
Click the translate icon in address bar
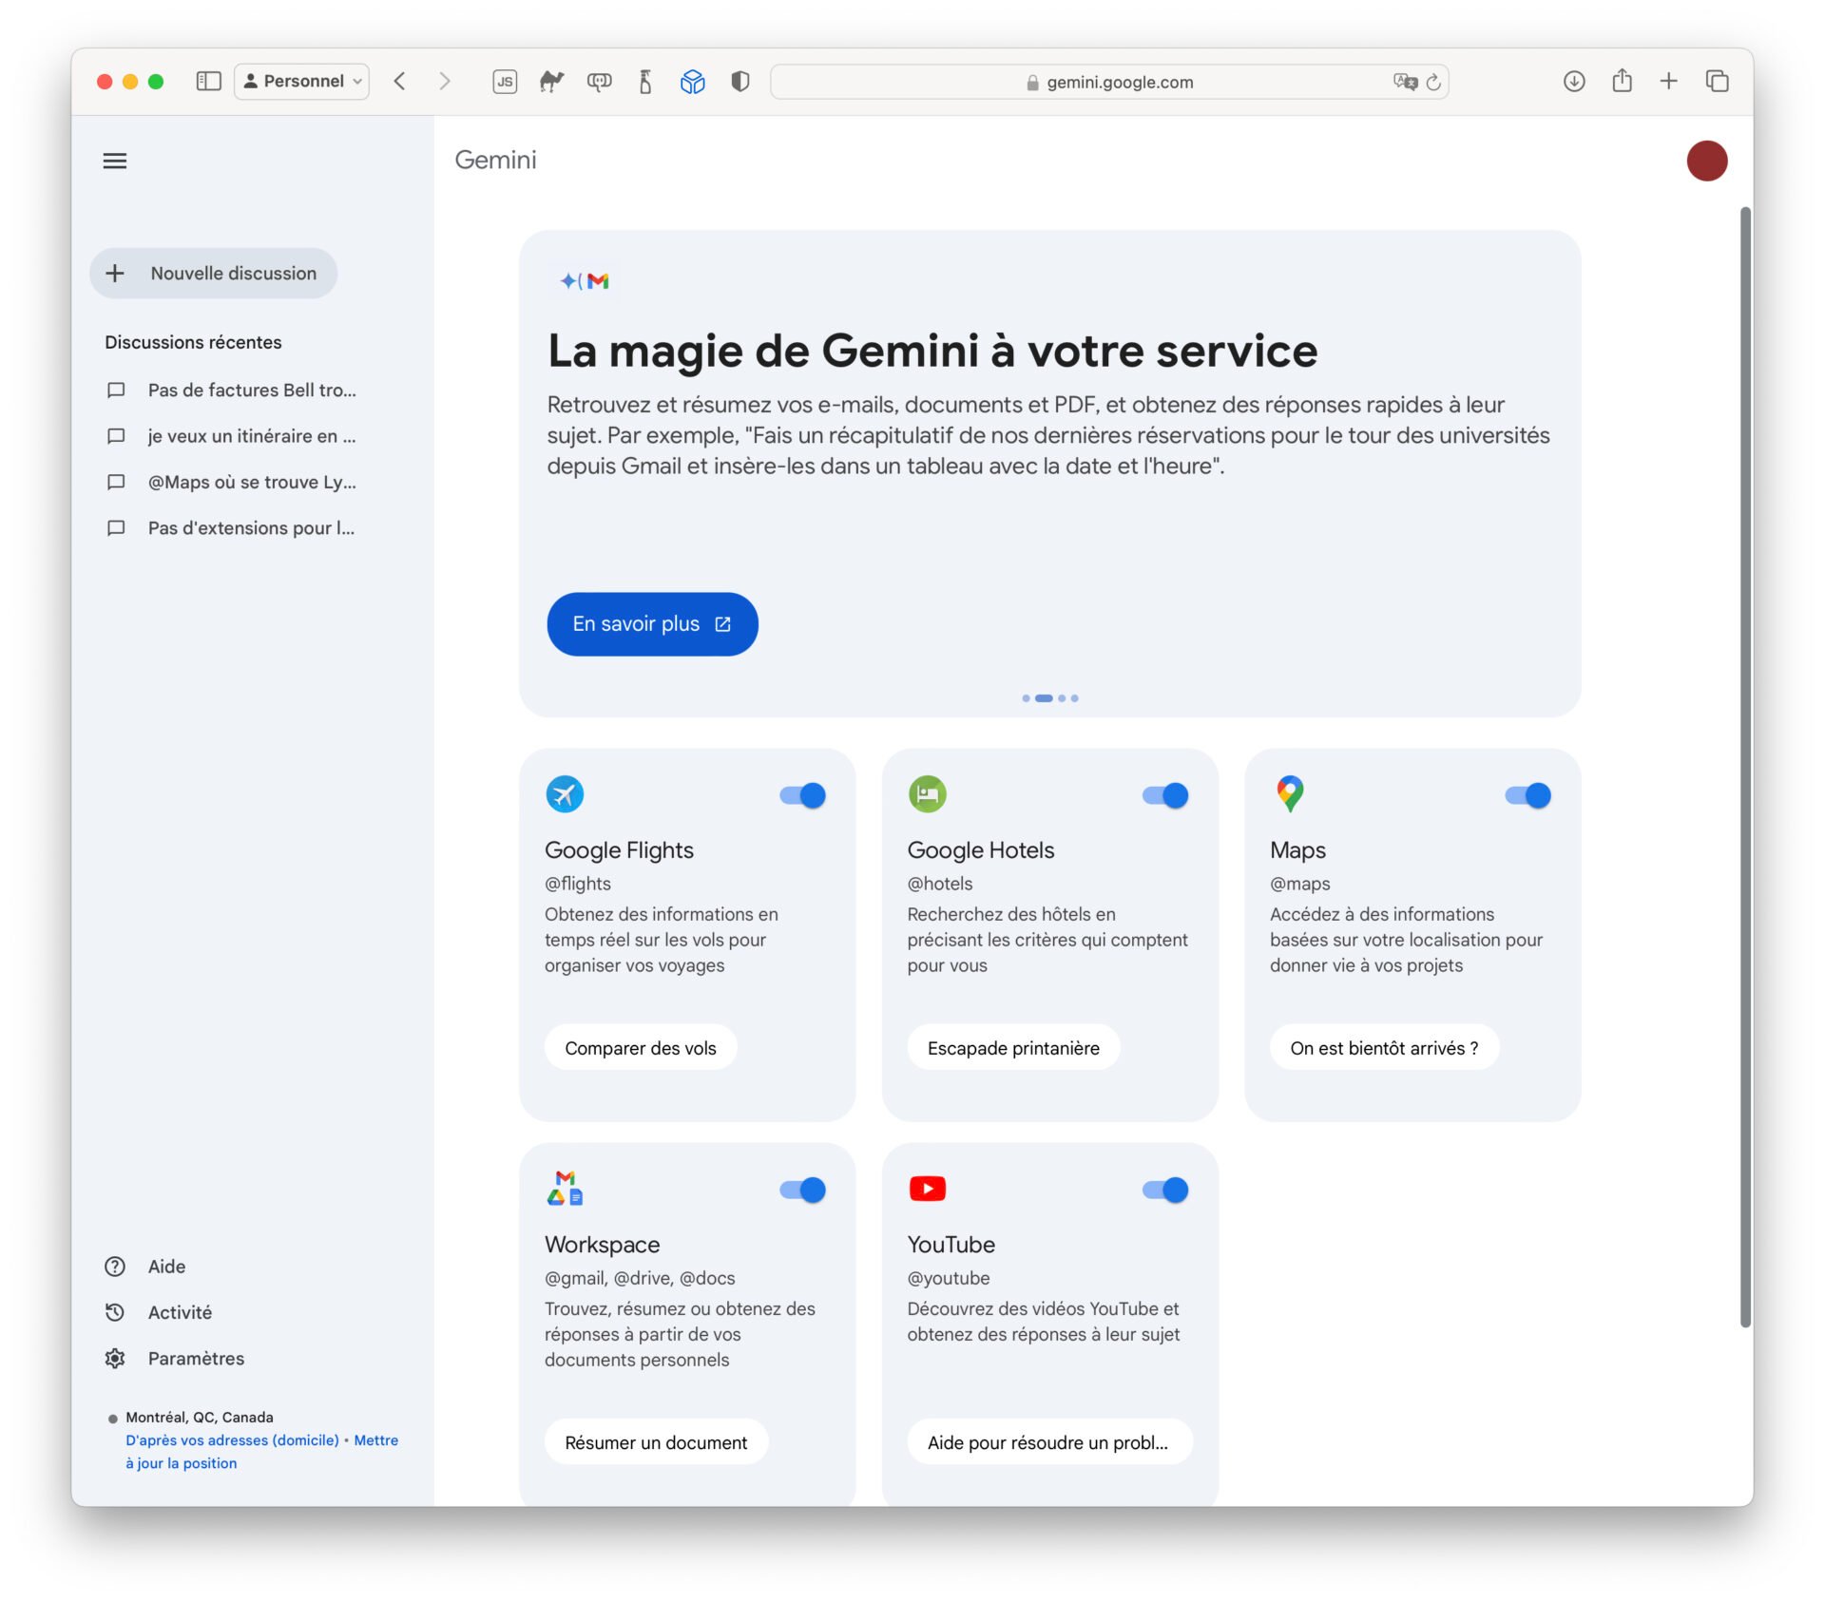pyautogui.click(x=1405, y=82)
